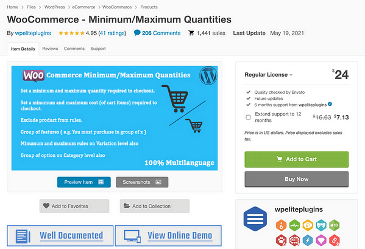Tick the Extend support to 12 months checkbox
Image resolution: width=365 pixels, height=249 pixels.
pyautogui.click(x=248, y=117)
